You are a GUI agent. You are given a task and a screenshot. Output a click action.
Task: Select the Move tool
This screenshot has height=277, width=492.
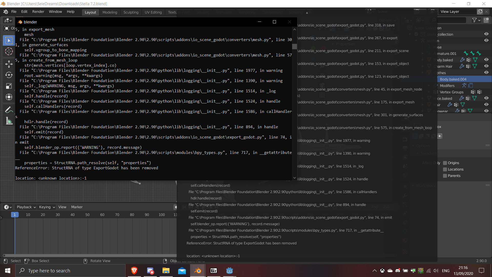point(9,64)
